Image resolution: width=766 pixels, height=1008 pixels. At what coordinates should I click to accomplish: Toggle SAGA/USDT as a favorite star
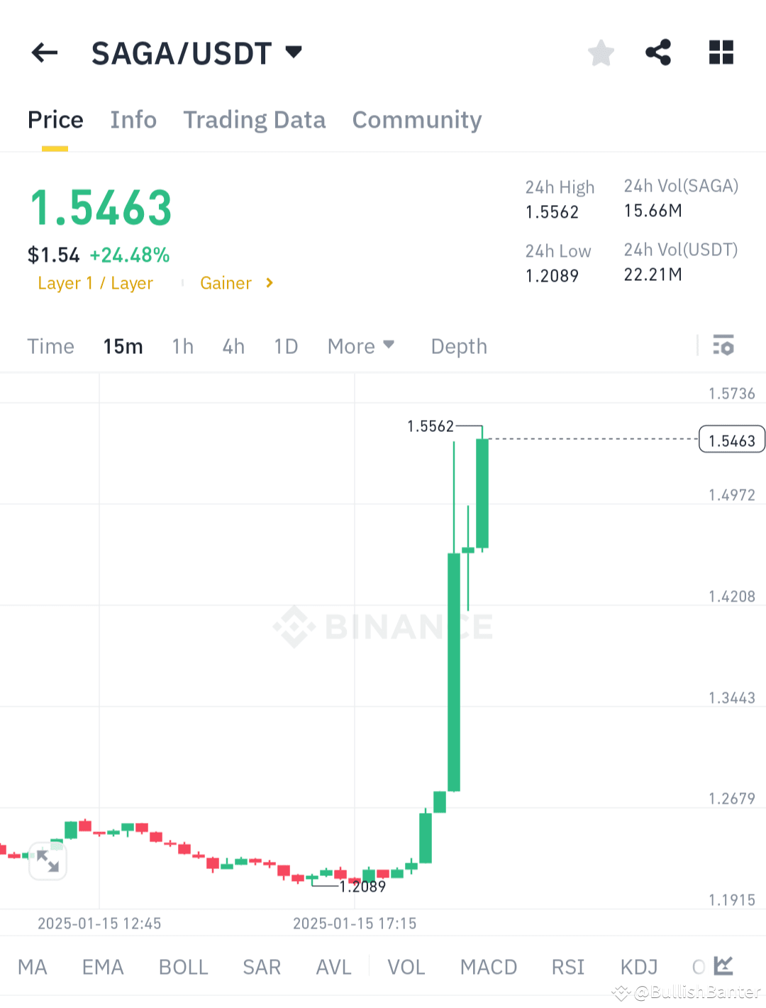601,52
